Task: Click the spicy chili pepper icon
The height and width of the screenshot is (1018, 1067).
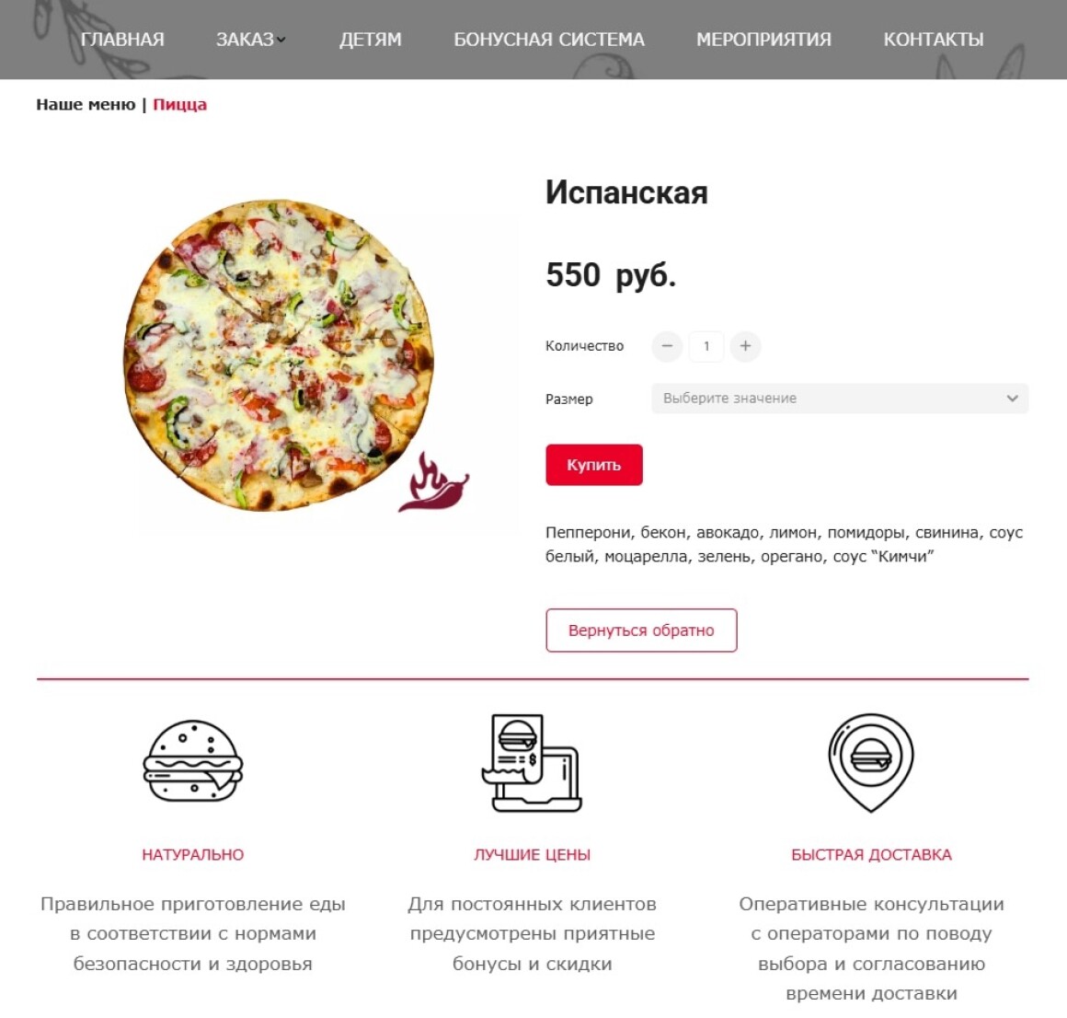Action: 433,482
